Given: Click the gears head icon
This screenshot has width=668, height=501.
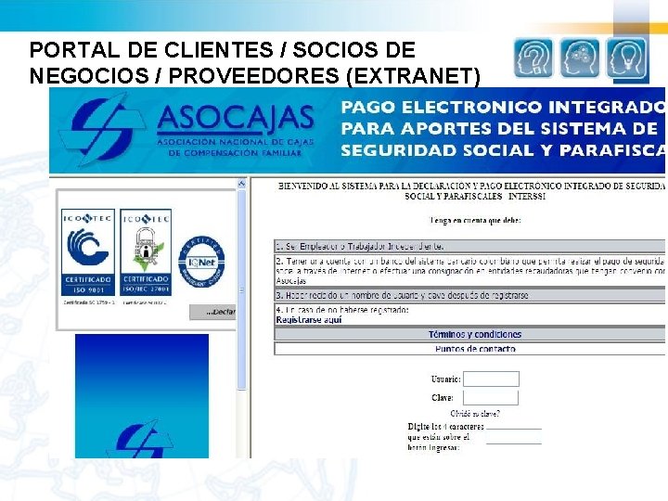Looking at the screenshot, I should [x=579, y=58].
